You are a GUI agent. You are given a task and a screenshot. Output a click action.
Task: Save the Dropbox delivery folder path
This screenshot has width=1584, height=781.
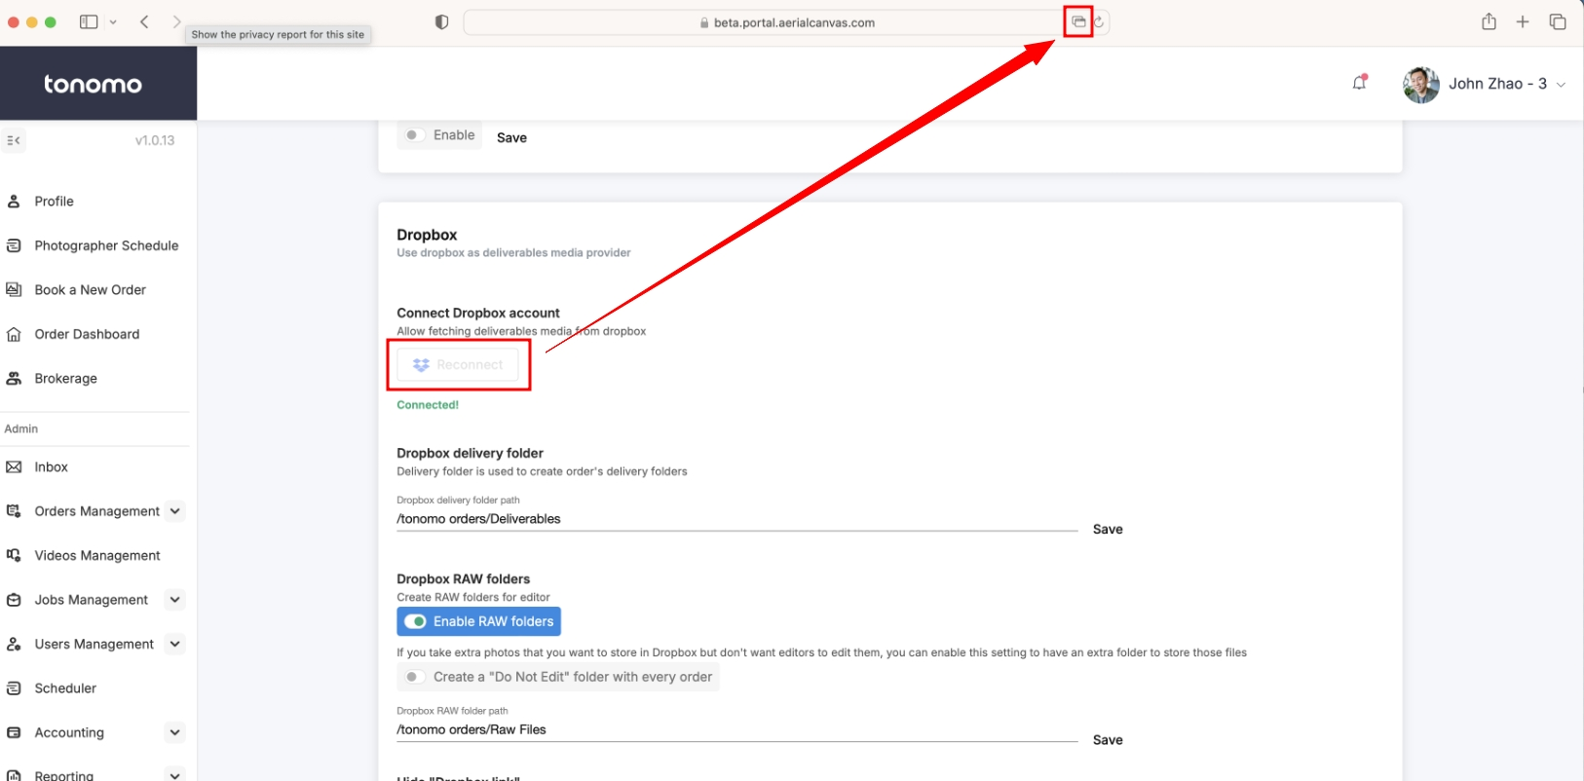1108,529
